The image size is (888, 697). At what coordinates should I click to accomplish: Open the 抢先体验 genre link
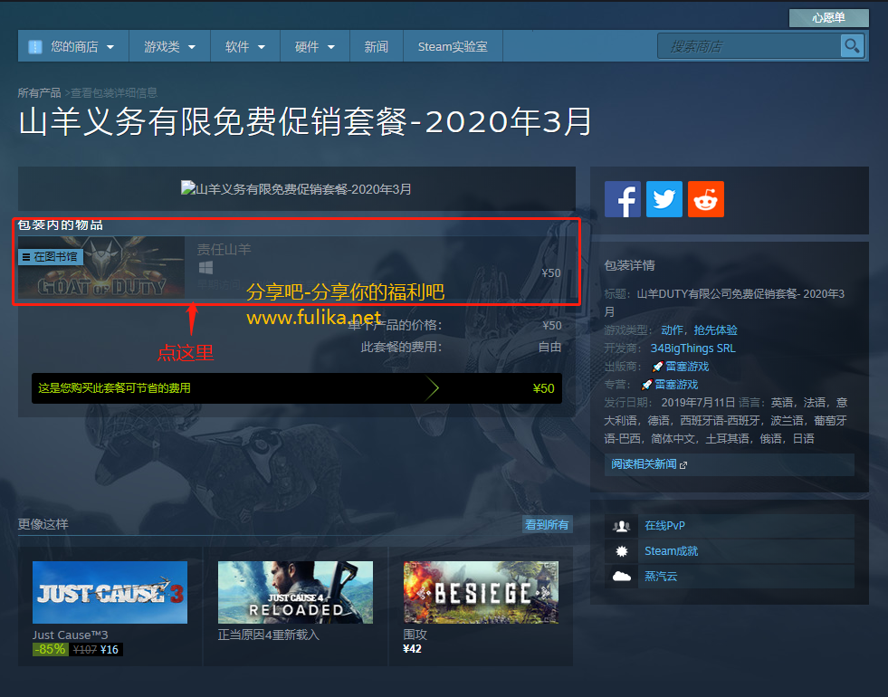coord(715,330)
